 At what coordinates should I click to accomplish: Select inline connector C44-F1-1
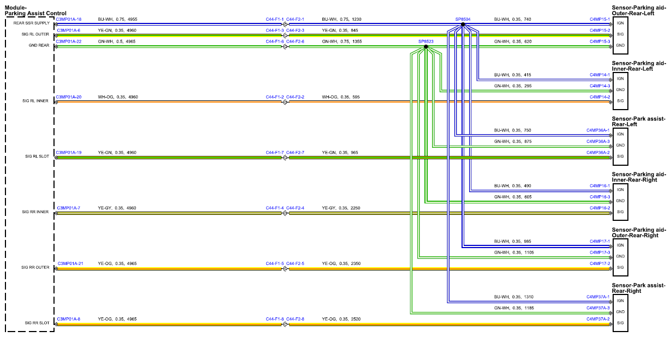click(274, 19)
